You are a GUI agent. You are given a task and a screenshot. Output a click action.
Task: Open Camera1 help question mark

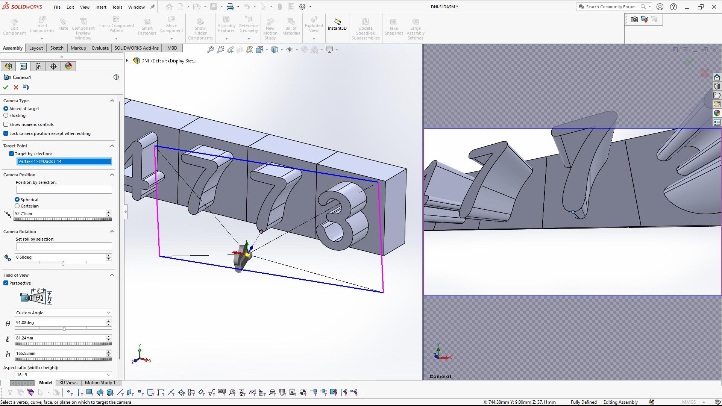[x=116, y=77]
